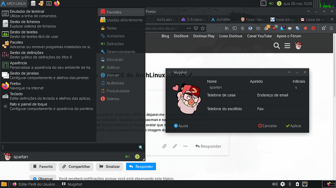Image resolution: width=336 pixels, height=188 pixels.
Task: Open forum user avatar menu
Action: (298, 46)
